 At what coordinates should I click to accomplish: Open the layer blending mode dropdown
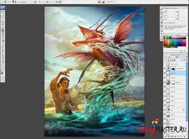171,57
